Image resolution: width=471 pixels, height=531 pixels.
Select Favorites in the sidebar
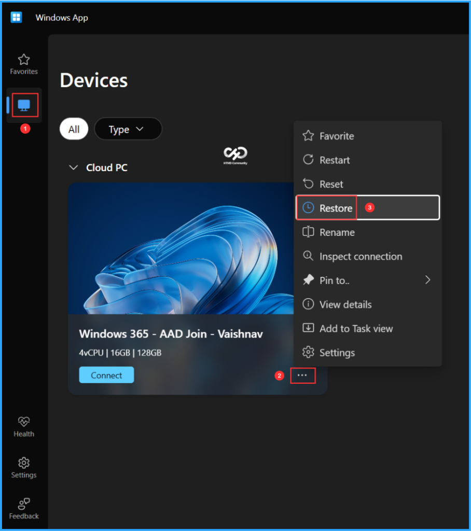tap(23, 63)
